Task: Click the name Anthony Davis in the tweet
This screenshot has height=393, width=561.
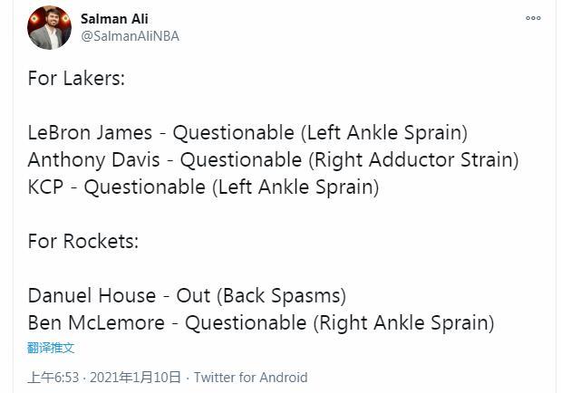Action: point(93,160)
